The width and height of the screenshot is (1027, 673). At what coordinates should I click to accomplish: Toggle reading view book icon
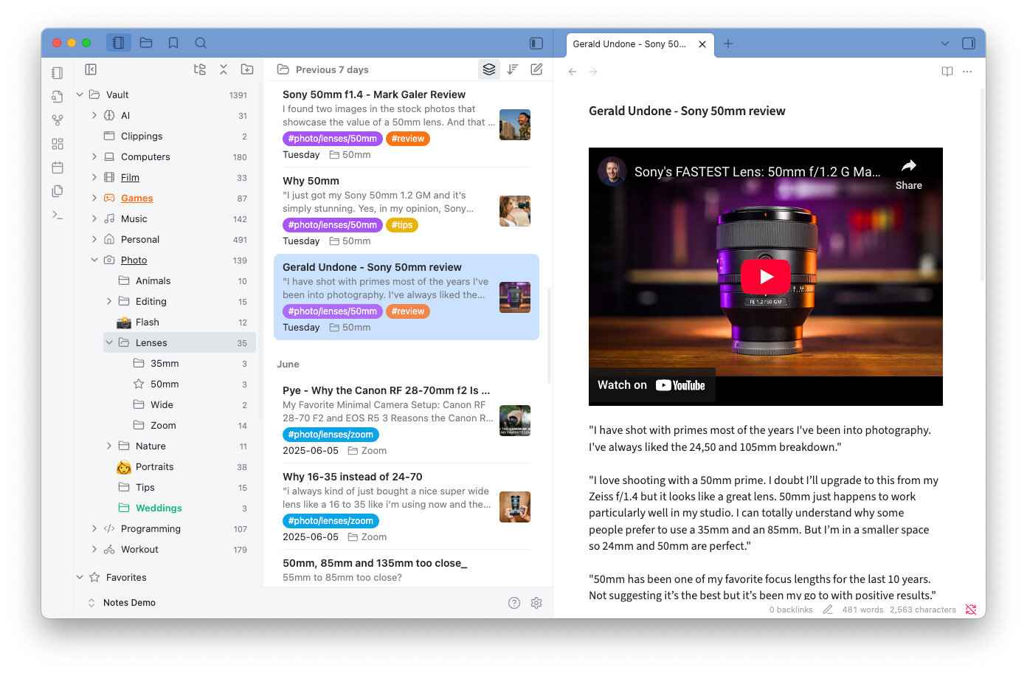pyautogui.click(x=947, y=72)
